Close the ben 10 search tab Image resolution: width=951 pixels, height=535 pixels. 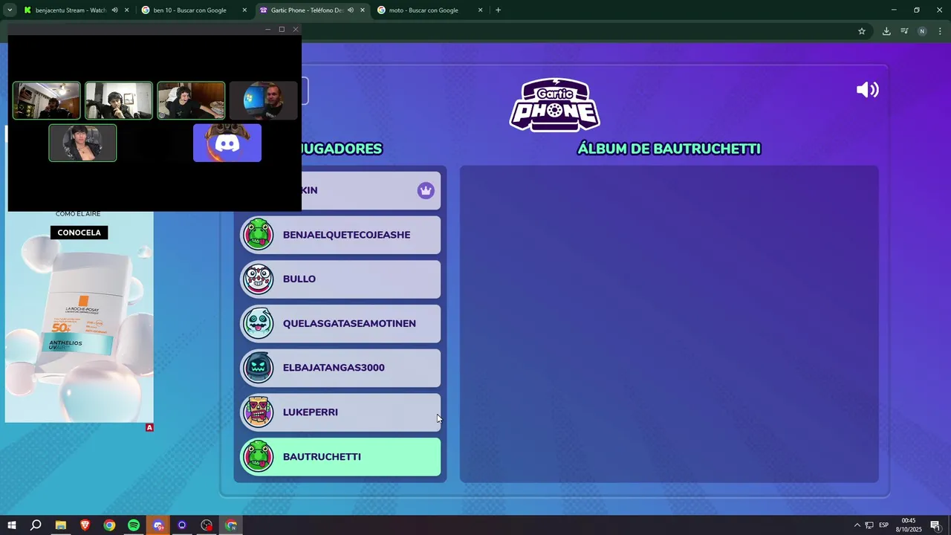click(x=244, y=10)
